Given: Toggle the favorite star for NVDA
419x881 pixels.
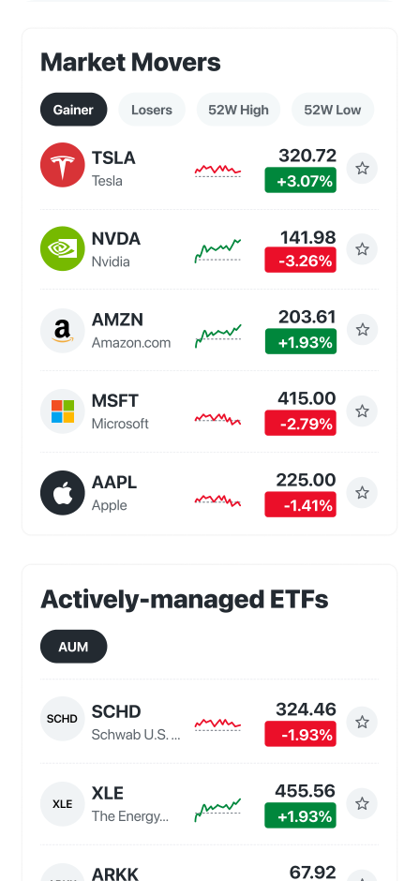Looking at the screenshot, I should pyautogui.click(x=362, y=249).
